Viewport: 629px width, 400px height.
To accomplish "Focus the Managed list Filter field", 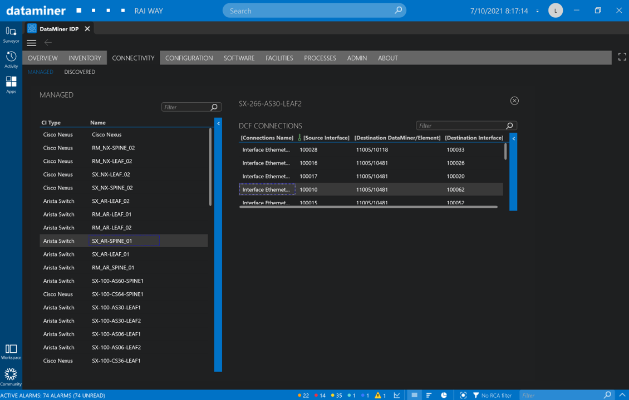I will pos(191,107).
